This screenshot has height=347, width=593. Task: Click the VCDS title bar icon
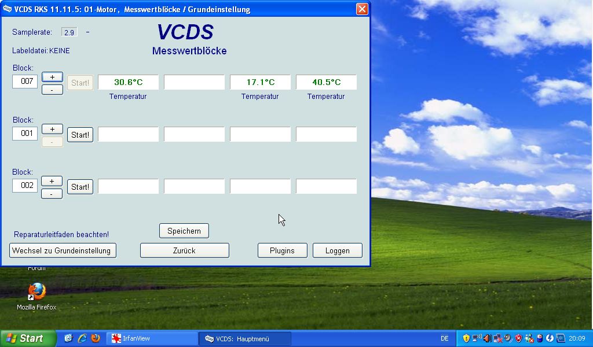pyautogui.click(x=7, y=9)
